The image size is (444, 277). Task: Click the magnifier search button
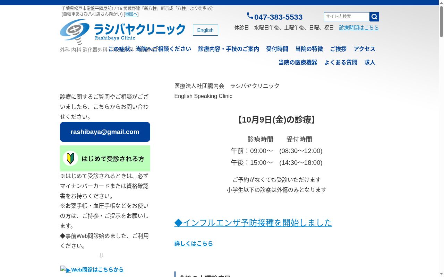click(x=374, y=17)
